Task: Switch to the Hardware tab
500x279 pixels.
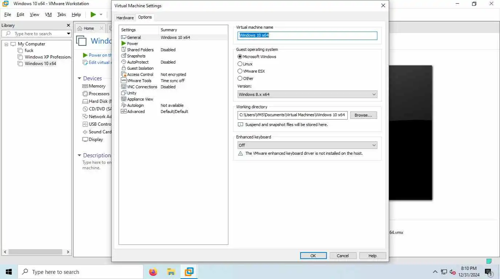Action: [125, 17]
